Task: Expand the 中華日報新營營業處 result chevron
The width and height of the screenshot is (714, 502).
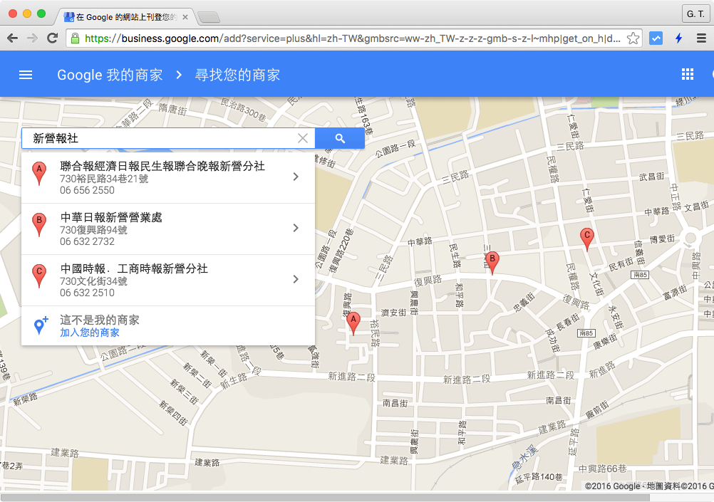Action: (296, 229)
